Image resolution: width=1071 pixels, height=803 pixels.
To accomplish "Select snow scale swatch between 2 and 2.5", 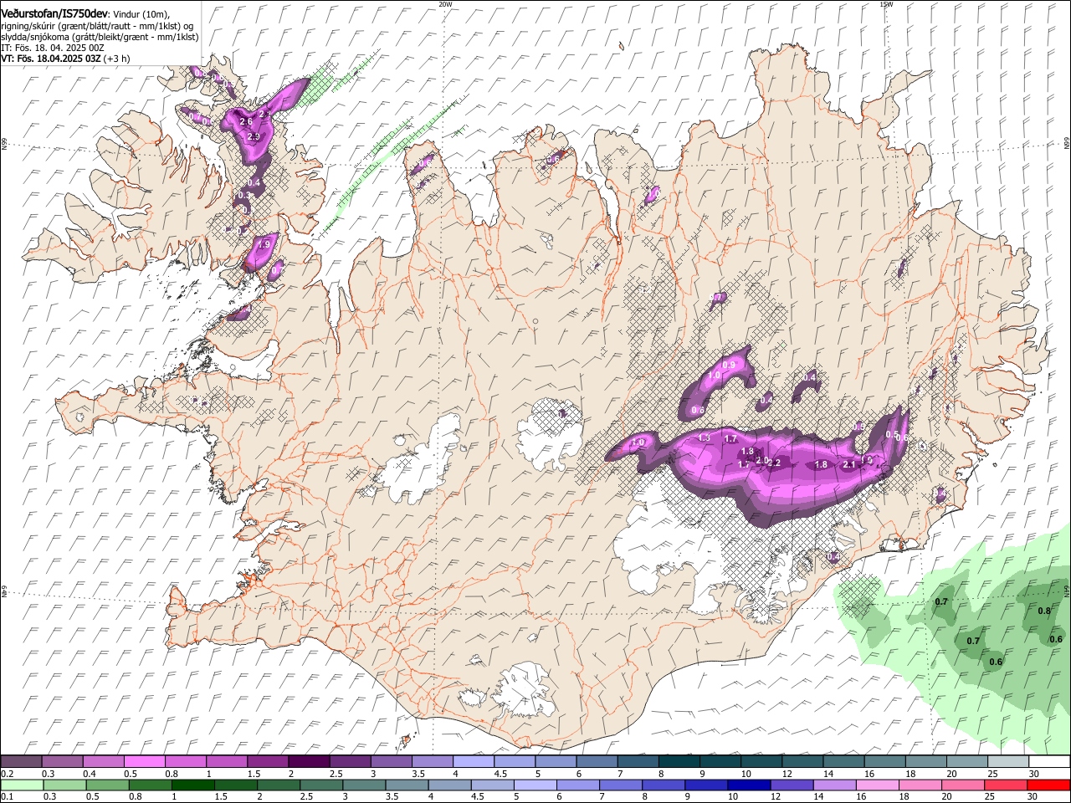I will 309,762.
